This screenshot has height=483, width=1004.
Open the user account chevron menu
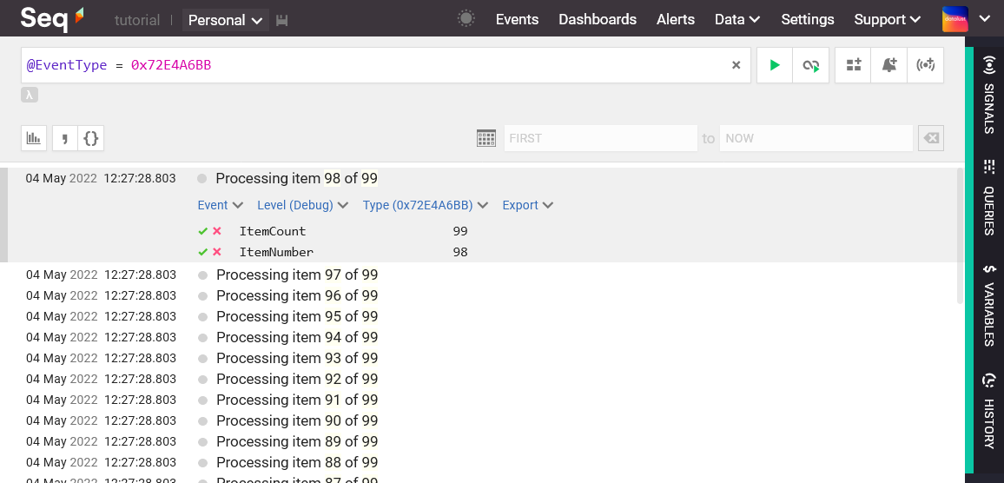(x=985, y=19)
